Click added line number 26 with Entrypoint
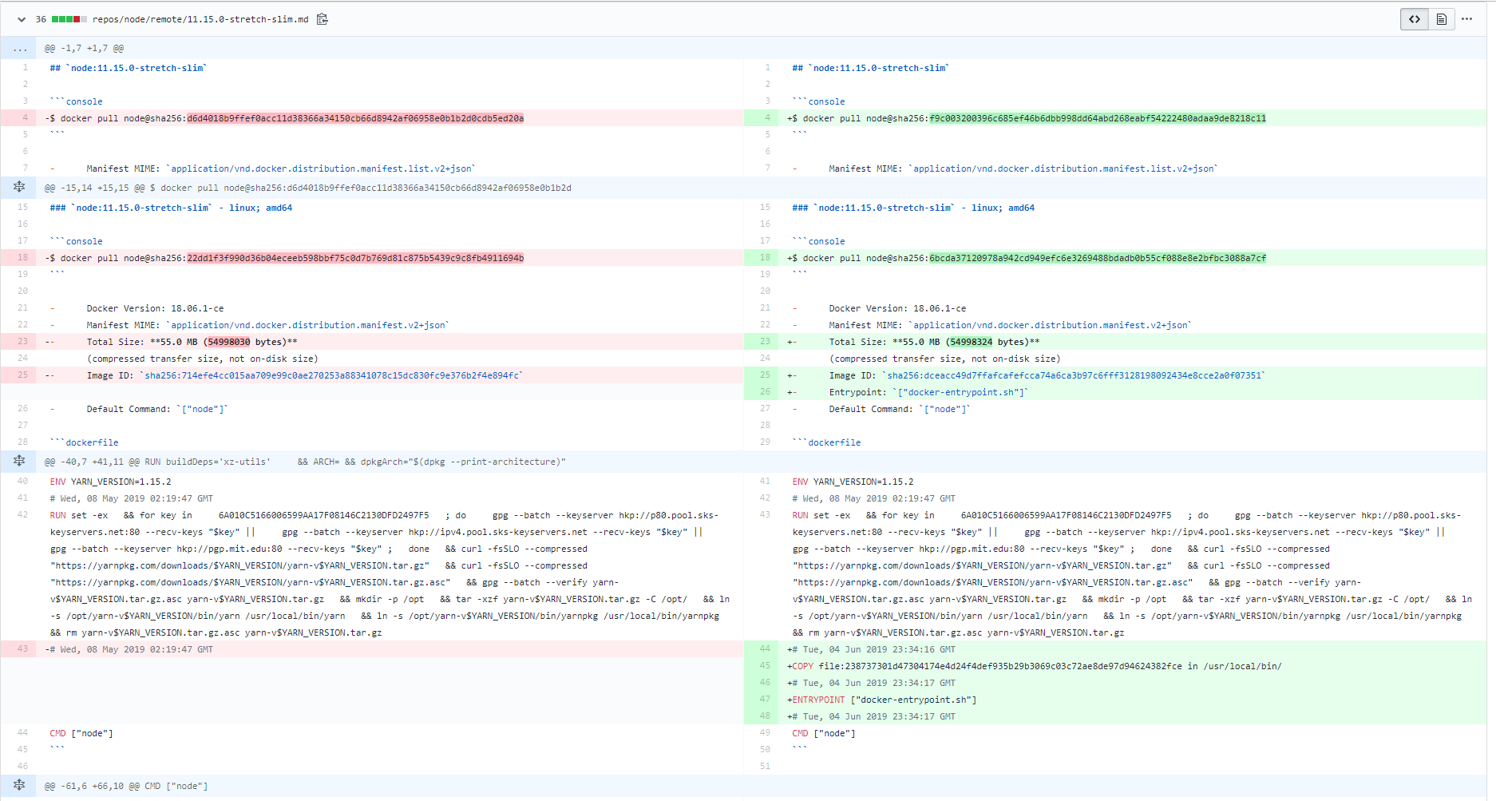Viewport: 1496px width, 801px height. tap(765, 392)
